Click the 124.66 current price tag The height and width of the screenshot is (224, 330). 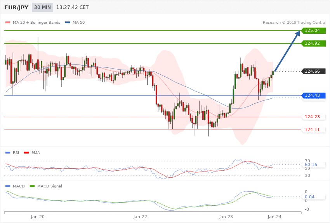point(313,72)
